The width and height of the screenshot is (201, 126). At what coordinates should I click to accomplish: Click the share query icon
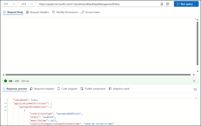(x=168, y=4)
